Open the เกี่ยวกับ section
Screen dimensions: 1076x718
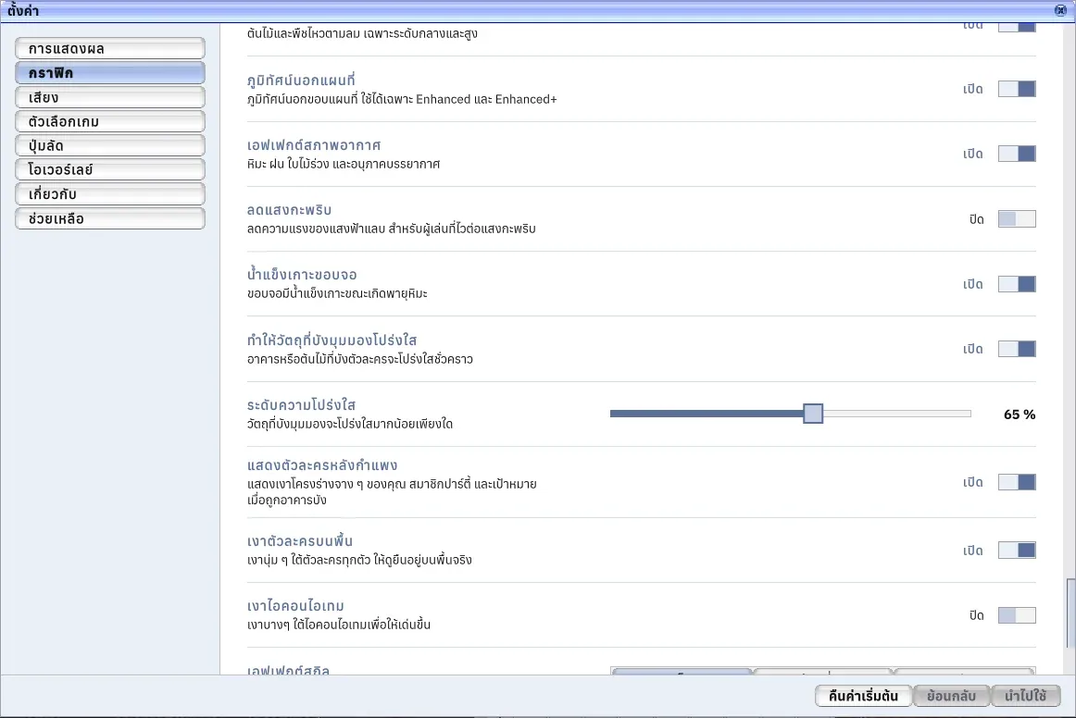tap(110, 194)
